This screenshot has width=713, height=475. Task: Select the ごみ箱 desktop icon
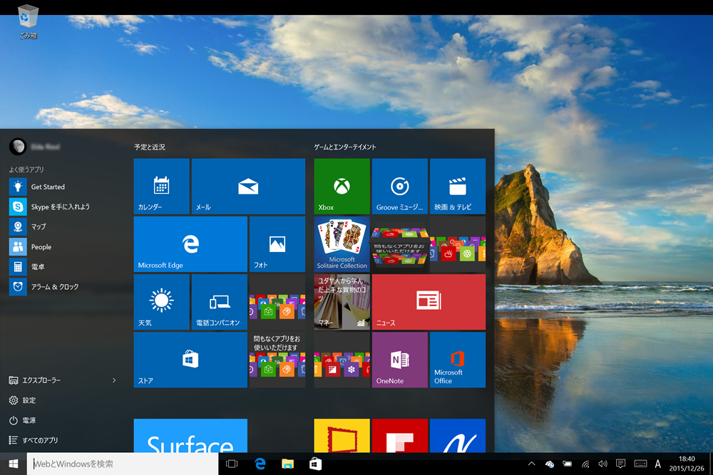click(x=28, y=21)
